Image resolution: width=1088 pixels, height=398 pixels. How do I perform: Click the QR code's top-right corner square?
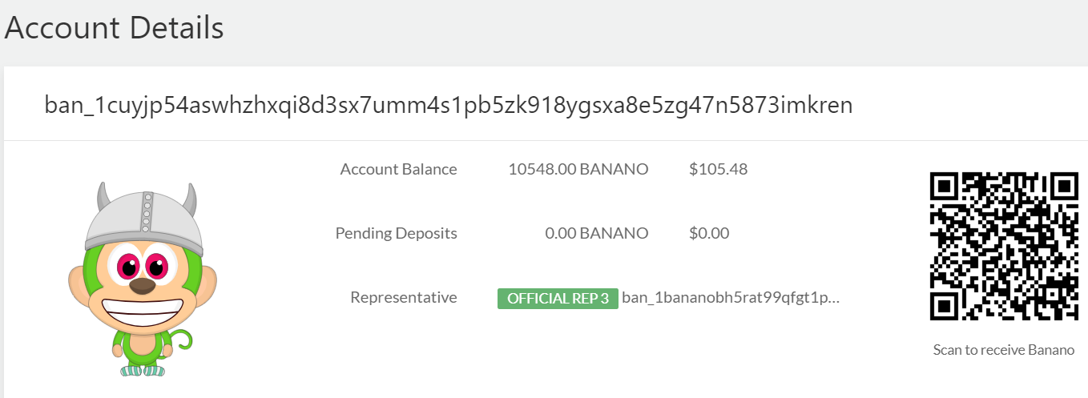tap(1062, 187)
